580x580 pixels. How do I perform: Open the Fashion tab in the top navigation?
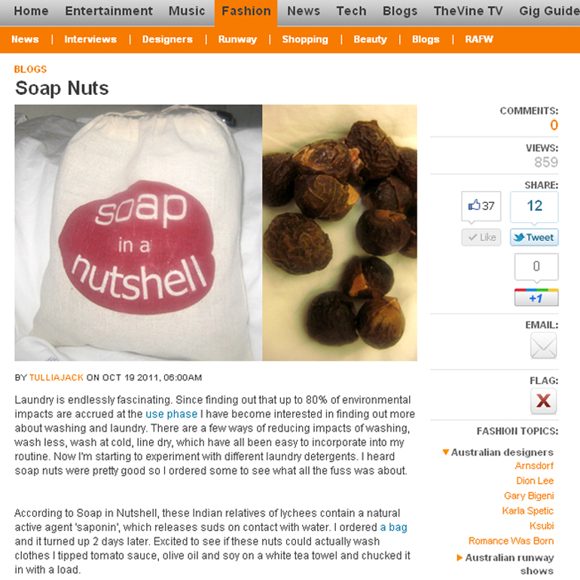click(x=246, y=11)
